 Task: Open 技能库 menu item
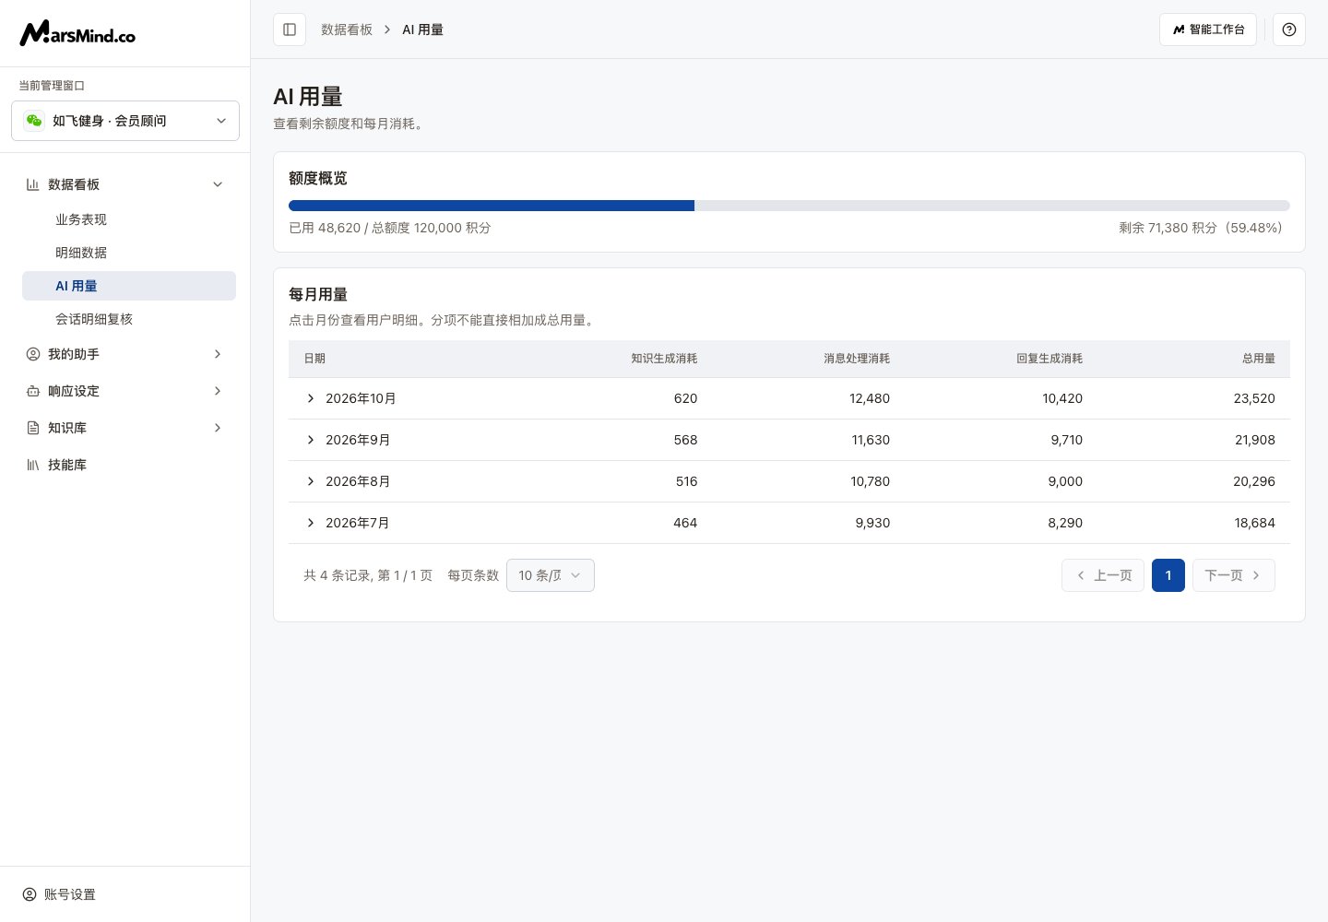125,465
